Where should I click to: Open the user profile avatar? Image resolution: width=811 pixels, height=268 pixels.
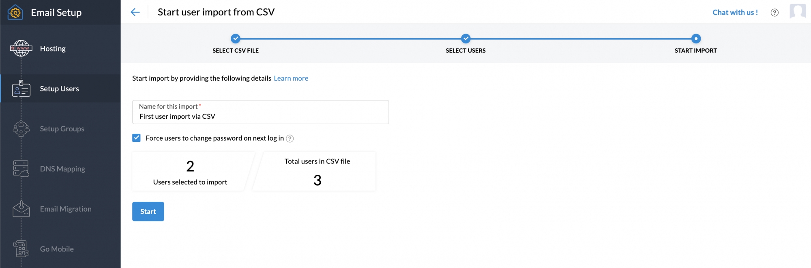tap(797, 11)
